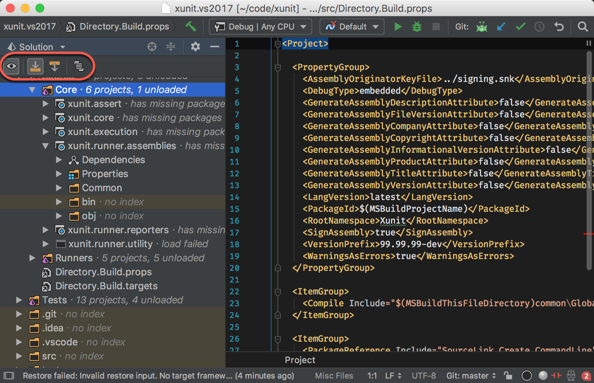Locate current file in Solution tree
This screenshot has width=594, height=383.
coord(152,46)
